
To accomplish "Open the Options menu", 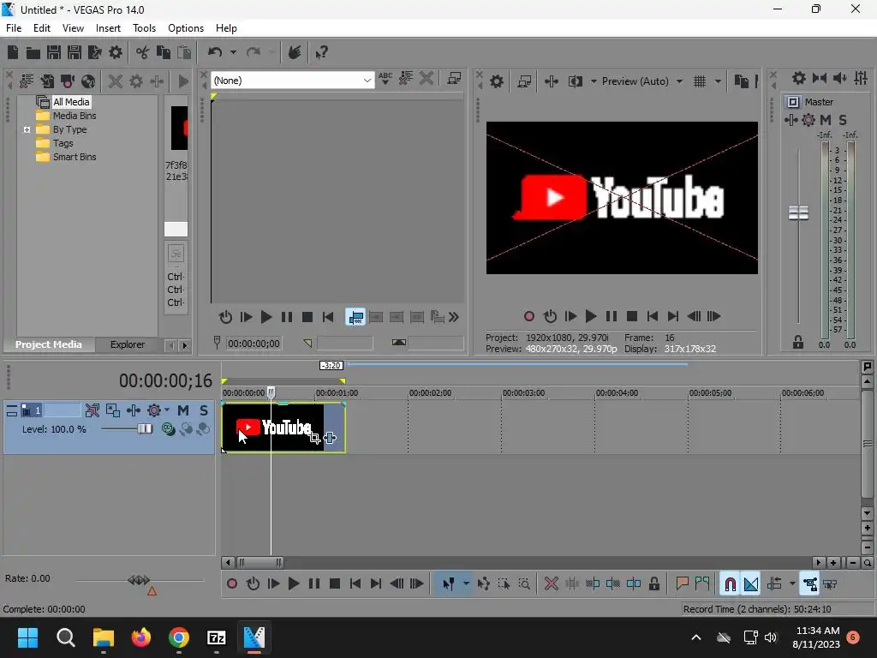I will tap(186, 28).
